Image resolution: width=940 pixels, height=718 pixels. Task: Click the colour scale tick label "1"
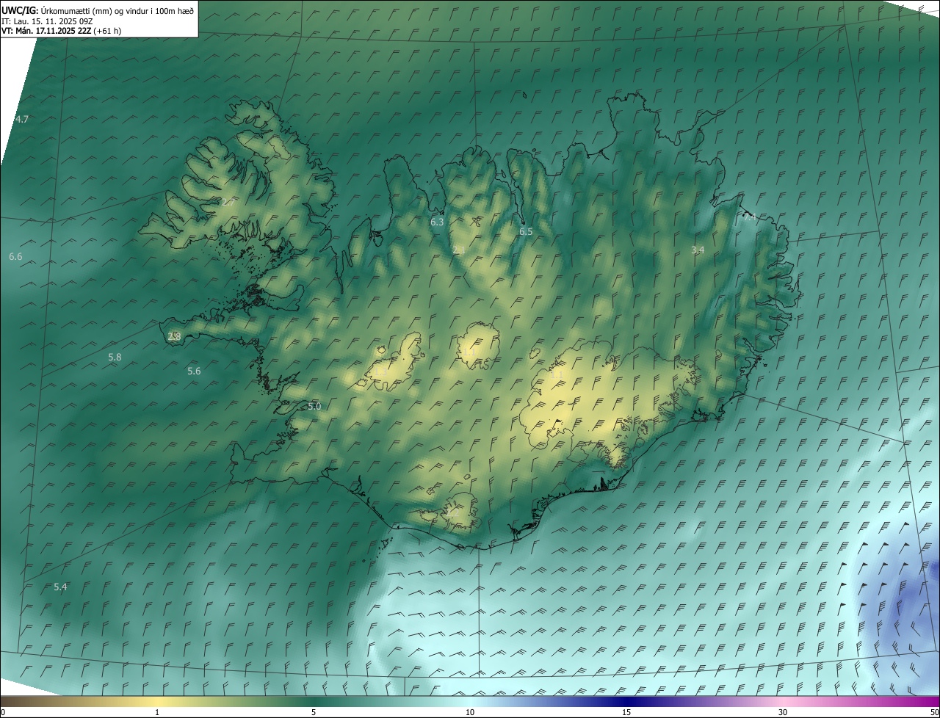tap(157, 712)
